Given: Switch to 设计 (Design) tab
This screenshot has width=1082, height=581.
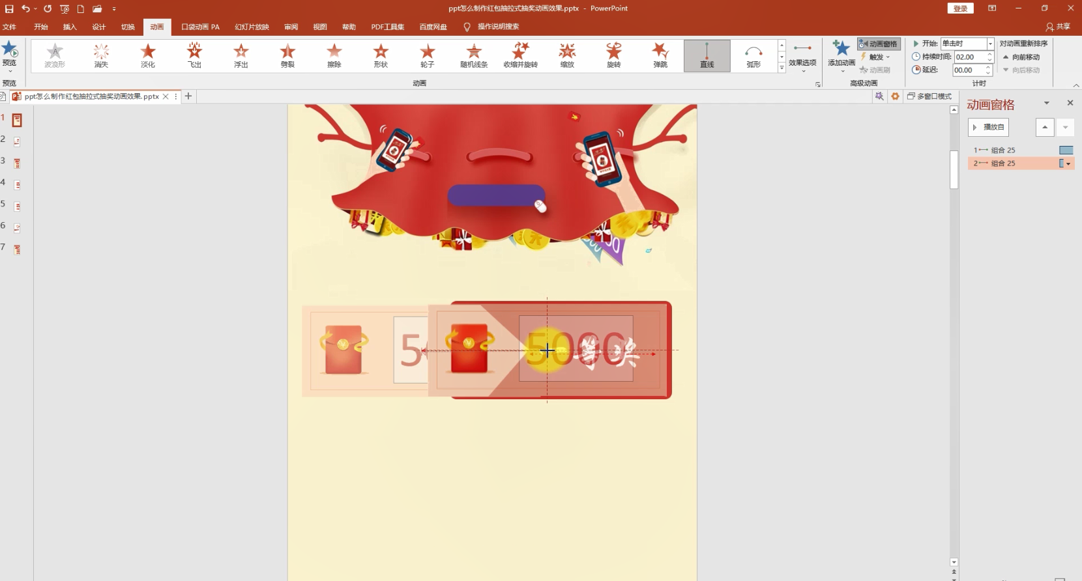Looking at the screenshot, I should click(99, 27).
